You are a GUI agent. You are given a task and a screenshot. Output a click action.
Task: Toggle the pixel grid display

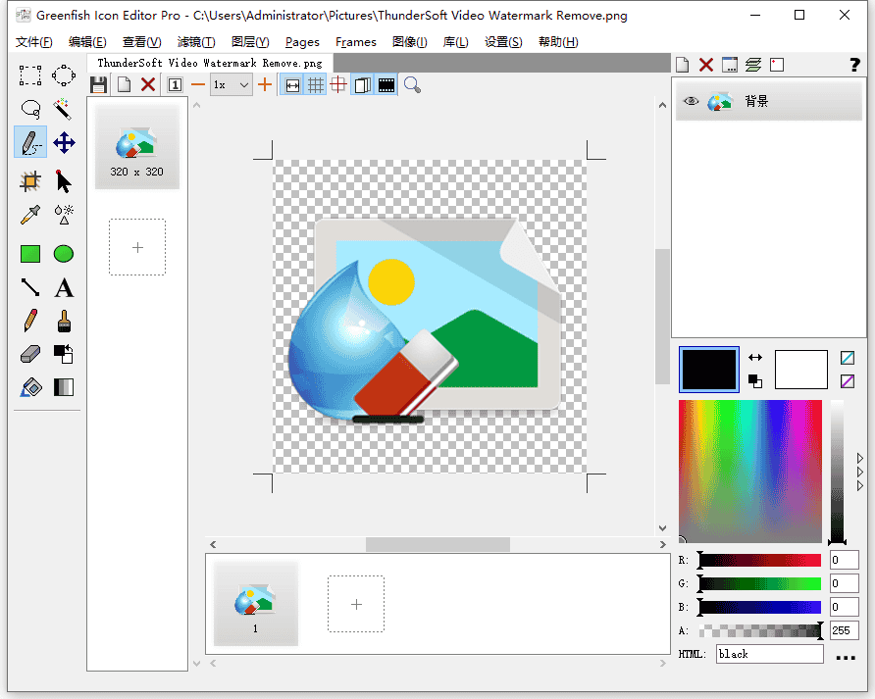[315, 84]
